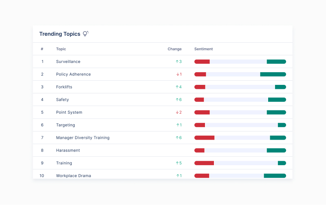Click the up arrow change for Targeting
The width and height of the screenshot is (326, 205).
pyautogui.click(x=179, y=125)
